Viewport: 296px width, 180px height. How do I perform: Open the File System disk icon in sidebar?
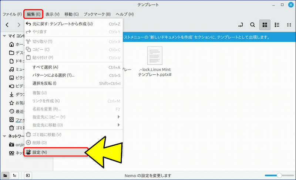[x=11, y=120]
